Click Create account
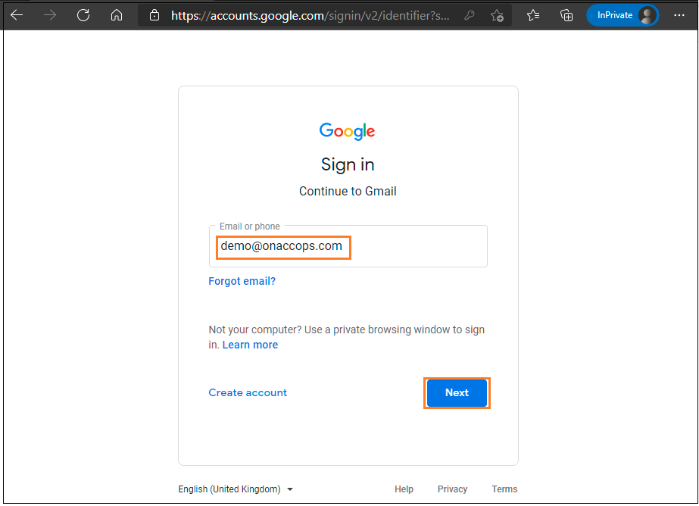The image size is (699, 506). pyautogui.click(x=248, y=392)
